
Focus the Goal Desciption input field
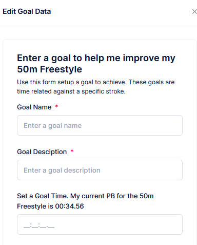100,170
